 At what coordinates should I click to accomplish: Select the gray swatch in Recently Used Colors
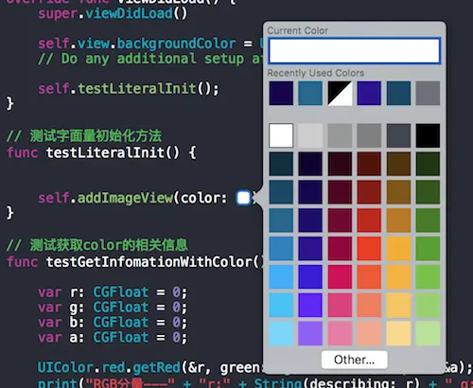428,93
